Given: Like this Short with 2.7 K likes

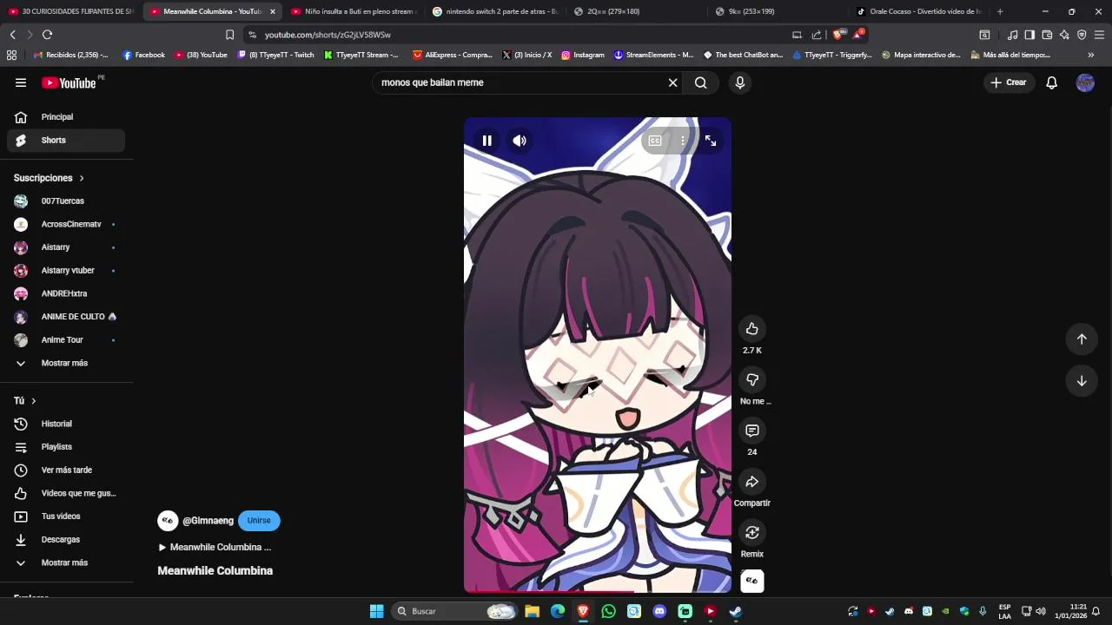Looking at the screenshot, I should (752, 329).
